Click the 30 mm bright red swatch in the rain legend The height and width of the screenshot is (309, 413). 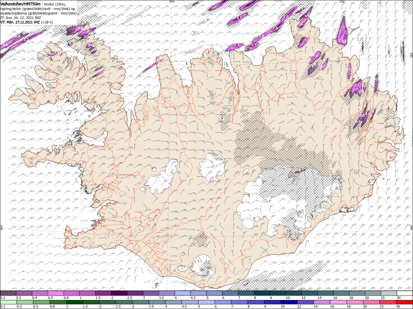click(404, 302)
